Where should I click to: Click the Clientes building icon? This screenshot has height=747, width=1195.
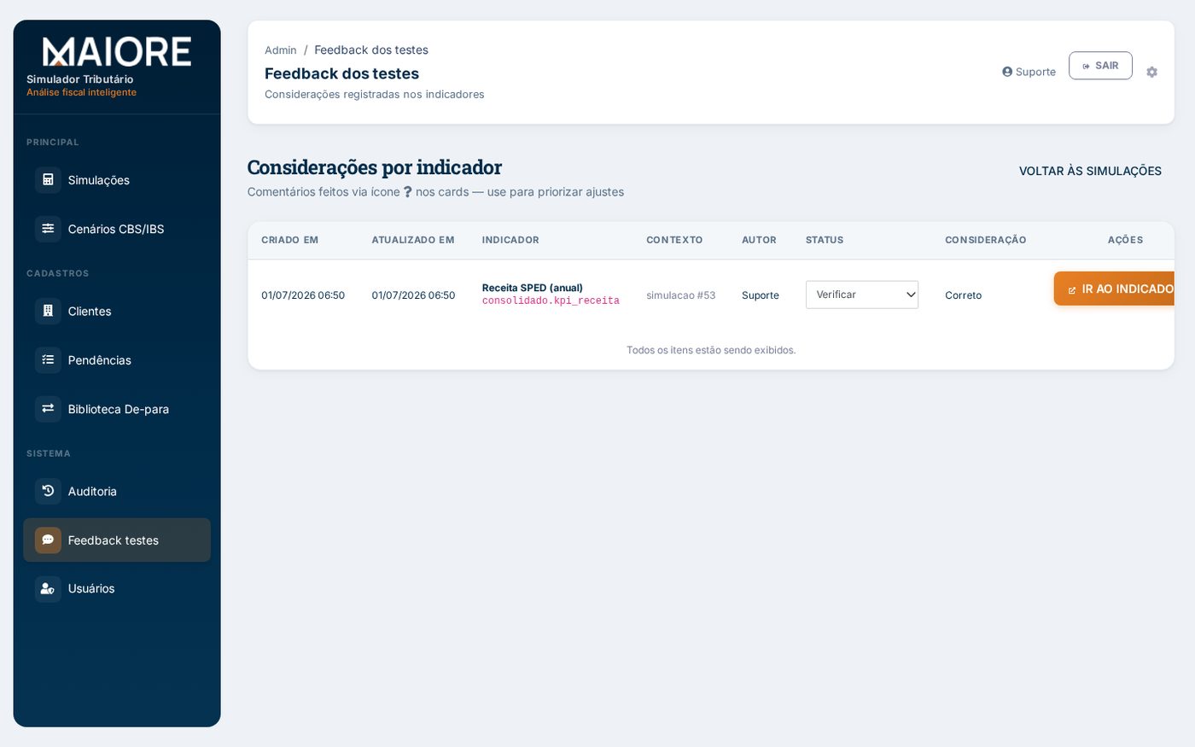tap(48, 311)
